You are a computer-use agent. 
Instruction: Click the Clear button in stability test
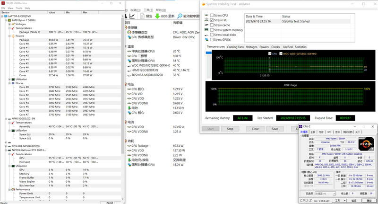[255, 129]
